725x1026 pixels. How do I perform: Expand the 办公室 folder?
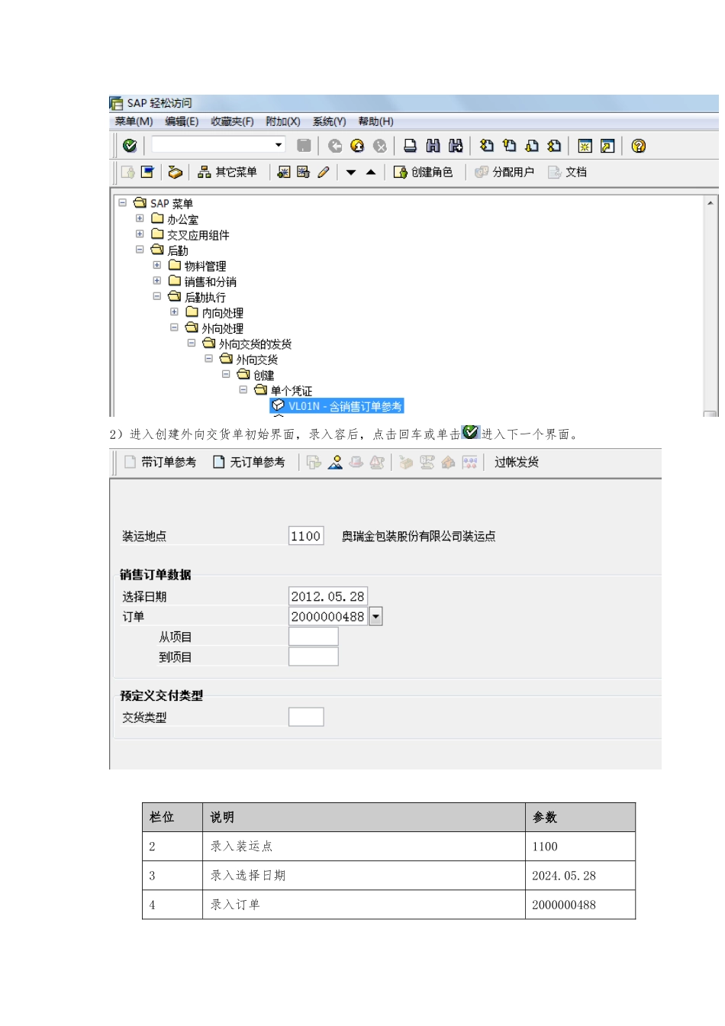pyautogui.click(x=140, y=218)
